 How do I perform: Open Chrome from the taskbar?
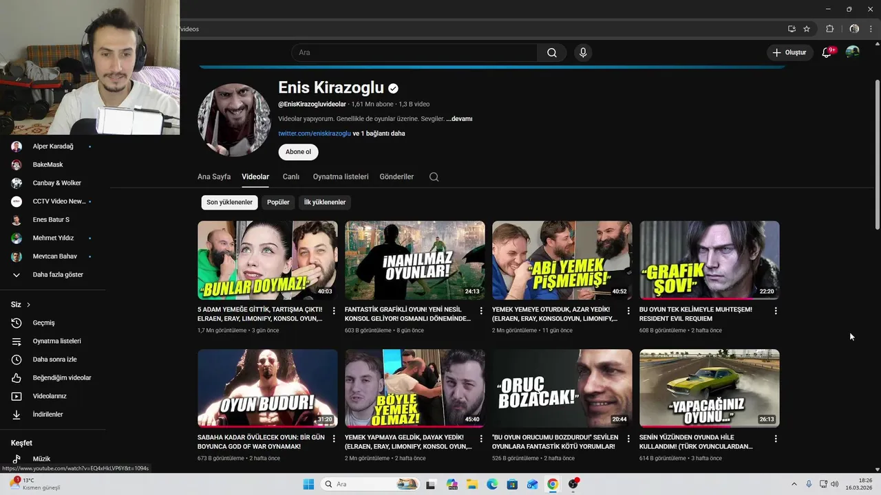(553, 484)
